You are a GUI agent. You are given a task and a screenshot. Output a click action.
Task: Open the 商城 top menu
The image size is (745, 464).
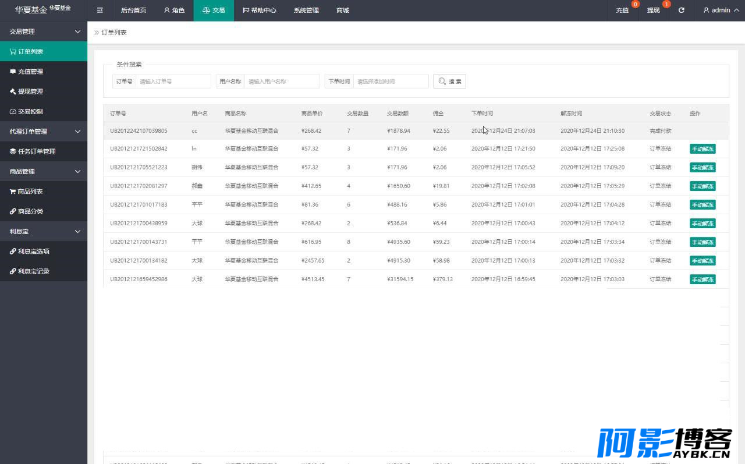click(x=343, y=10)
